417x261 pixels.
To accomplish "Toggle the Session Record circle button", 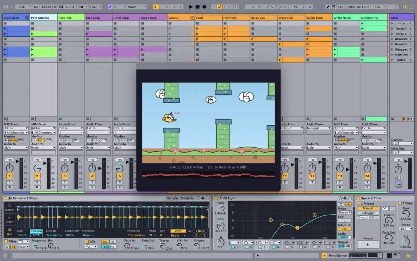I will coord(236,7).
